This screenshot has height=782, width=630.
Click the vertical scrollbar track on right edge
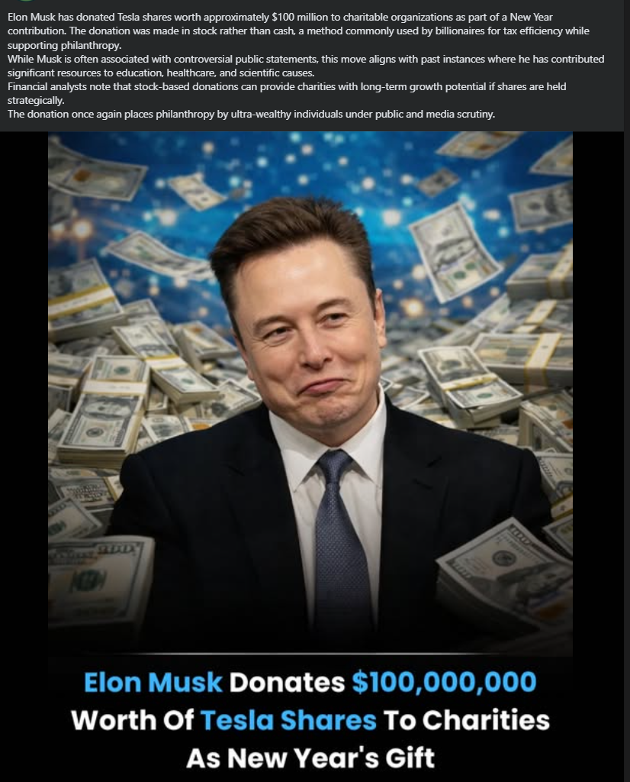click(x=626, y=391)
